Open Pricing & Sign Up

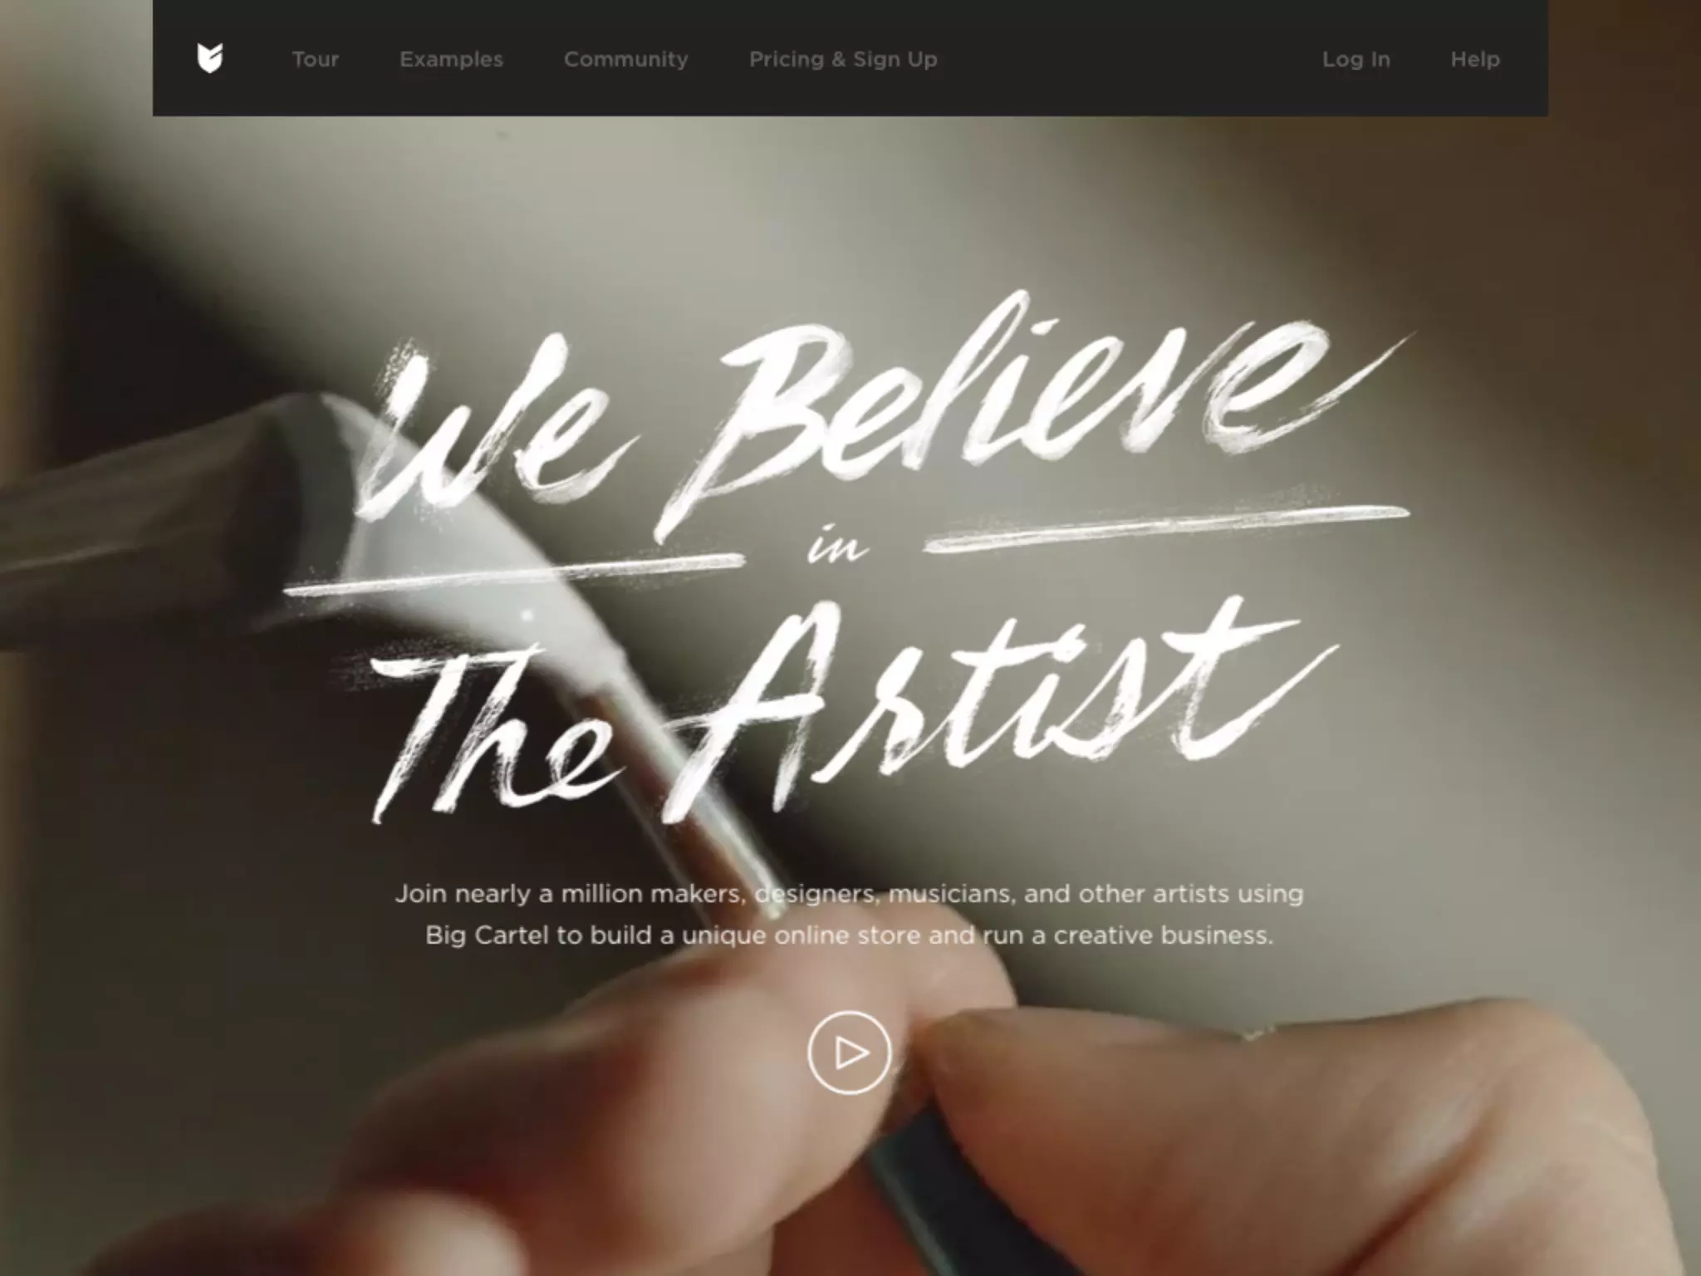pos(843,60)
